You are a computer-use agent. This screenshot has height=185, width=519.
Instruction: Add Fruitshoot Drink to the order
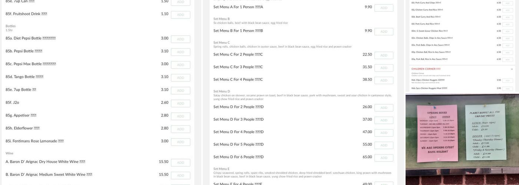coord(181,15)
